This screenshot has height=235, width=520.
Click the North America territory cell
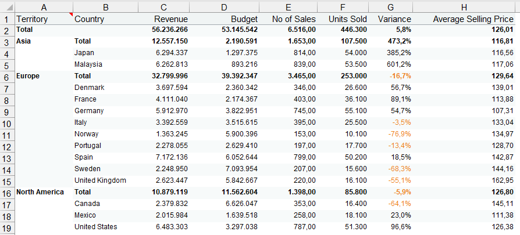click(x=44, y=192)
